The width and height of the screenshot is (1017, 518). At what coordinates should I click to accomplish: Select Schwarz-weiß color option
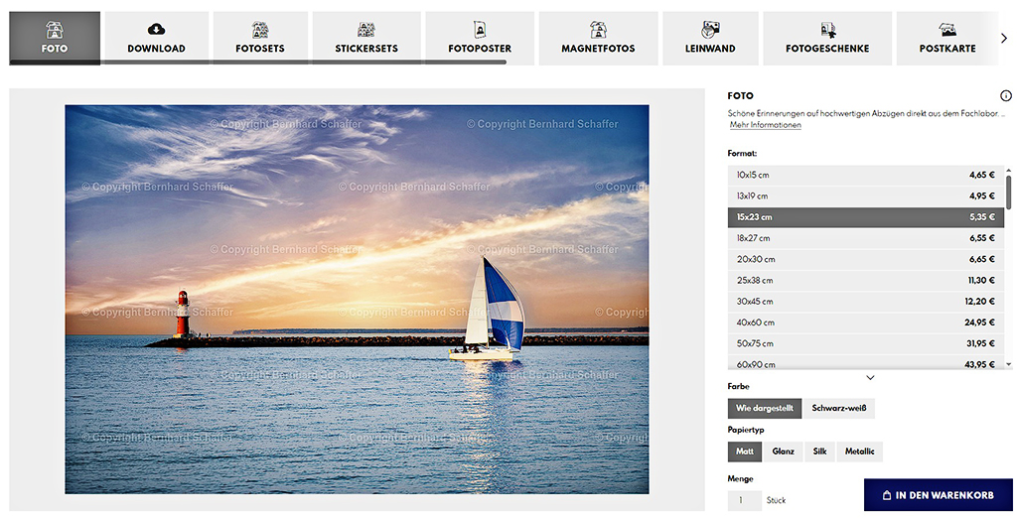coord(839,408)
